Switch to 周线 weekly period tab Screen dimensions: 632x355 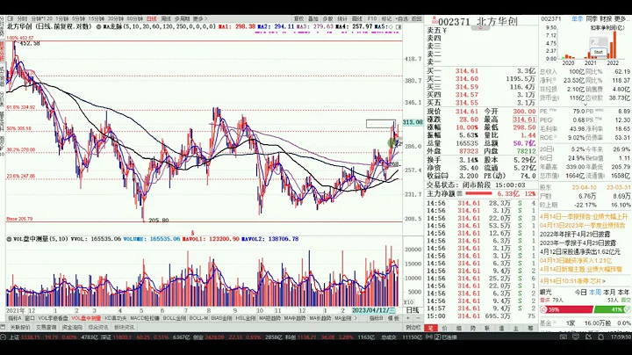click(x=166, y=19)
